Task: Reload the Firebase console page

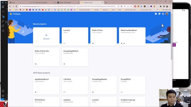Action: click(16, 6)
